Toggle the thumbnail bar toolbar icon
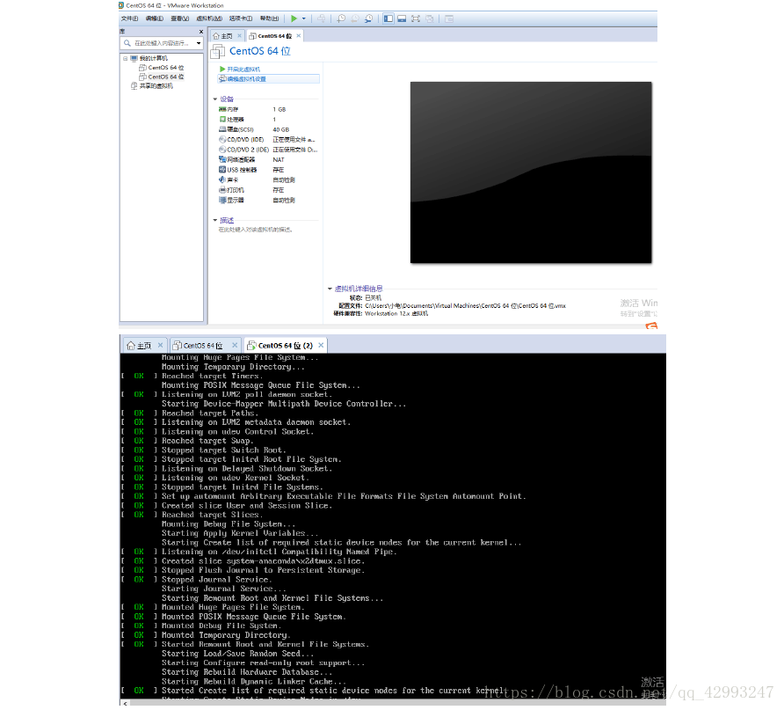The width and height of the screenshot is (784, 710). pyautogui.click(x=402, y=18)
